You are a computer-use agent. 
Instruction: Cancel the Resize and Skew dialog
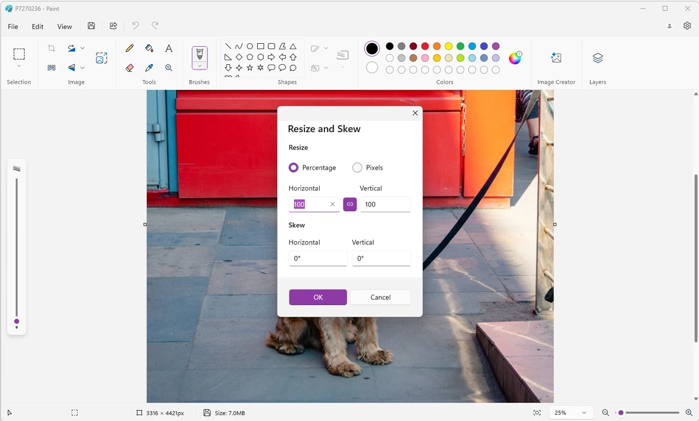(380, 297)
